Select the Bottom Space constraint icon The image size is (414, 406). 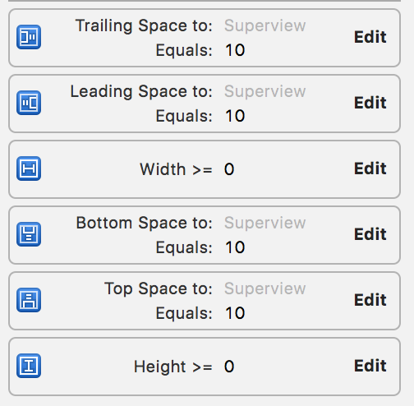pyautogui.click(x=29, y=234)
